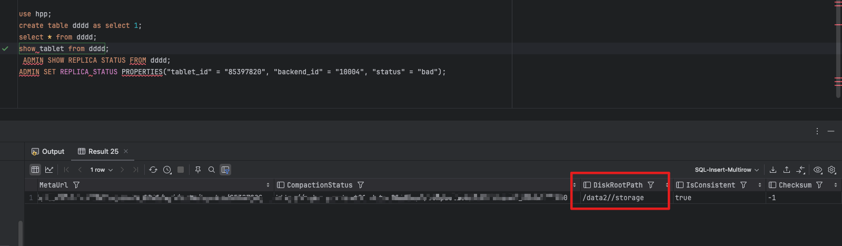The image size is (842, 246).
Task: Select the /data2//storage cell
Action: tap(613, 198)
